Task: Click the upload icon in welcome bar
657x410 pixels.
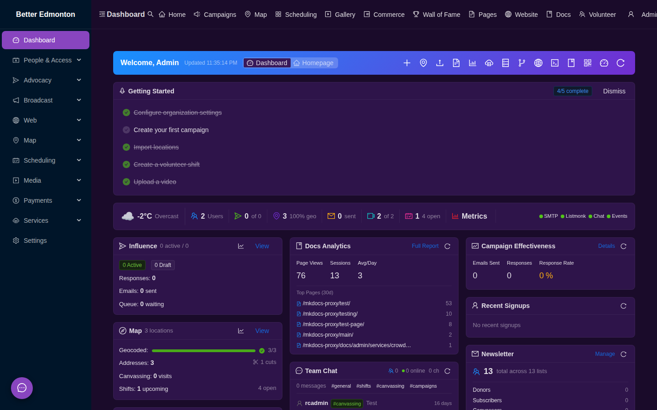Action: pyautogui.click(x=440, y=63)
